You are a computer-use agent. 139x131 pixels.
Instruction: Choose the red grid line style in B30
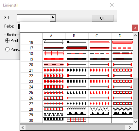pos(77,120)
